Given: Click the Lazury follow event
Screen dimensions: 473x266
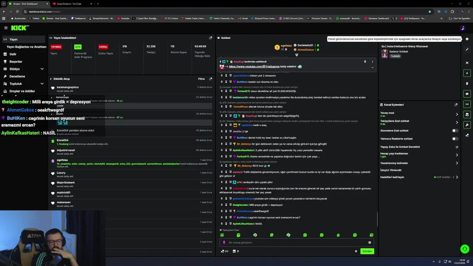Looking at the screenshot, I should pos(131,174).
